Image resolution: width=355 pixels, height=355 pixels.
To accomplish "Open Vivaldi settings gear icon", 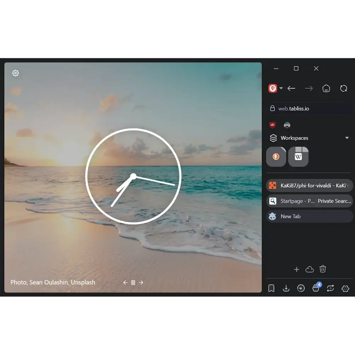I will [345, 289].
